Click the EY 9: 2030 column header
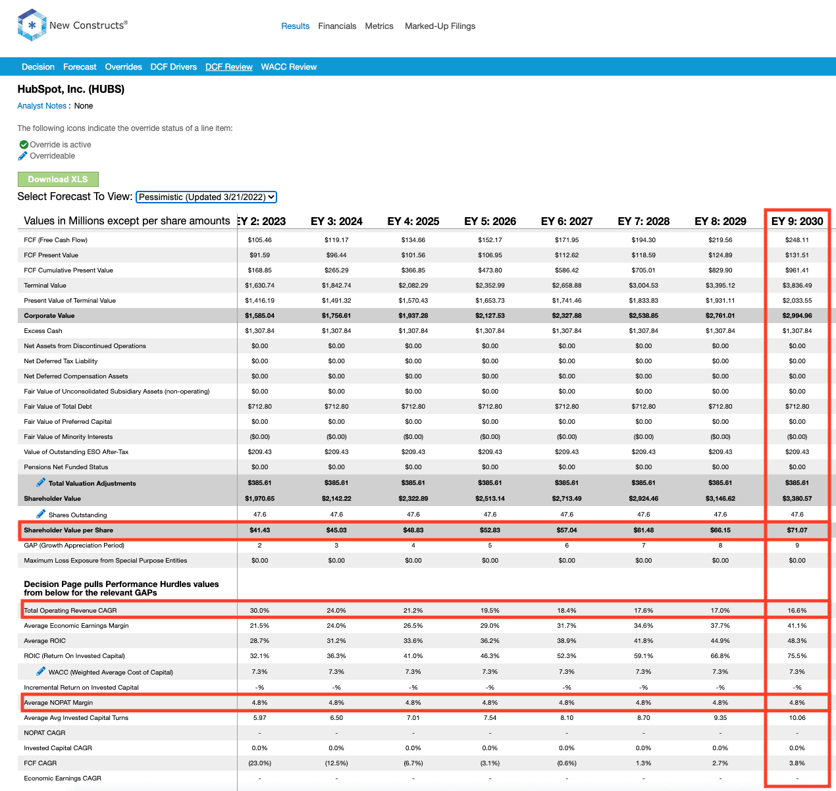 (x=797, y=221)
